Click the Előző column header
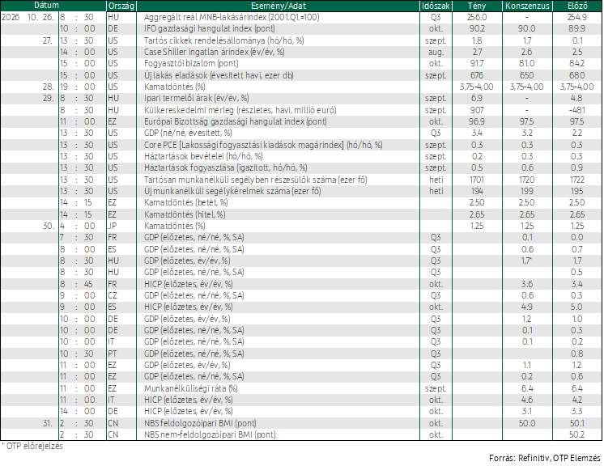 point(577,6)
